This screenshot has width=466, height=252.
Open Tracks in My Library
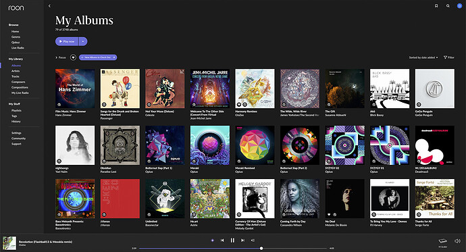[15, 76]
